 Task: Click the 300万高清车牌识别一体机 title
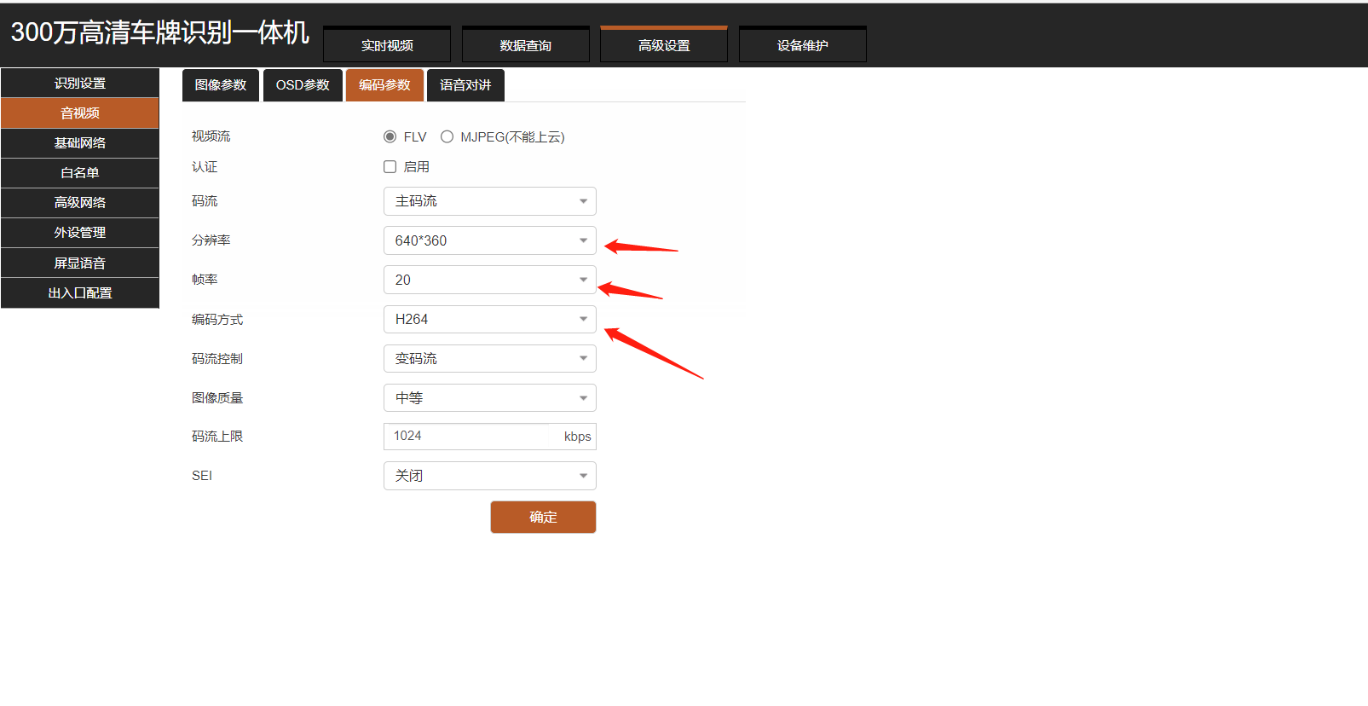pyautogui.click(x=159, y=32)
